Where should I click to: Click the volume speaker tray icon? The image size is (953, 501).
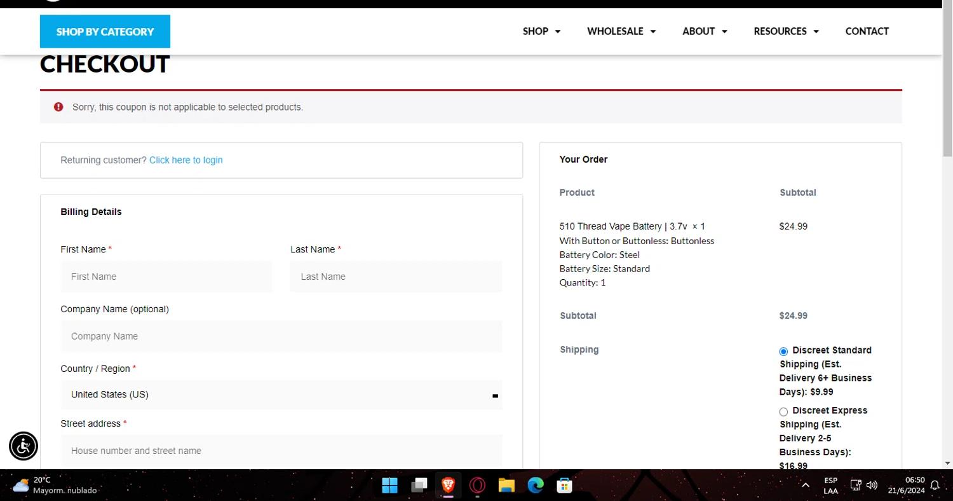[872, 485]
